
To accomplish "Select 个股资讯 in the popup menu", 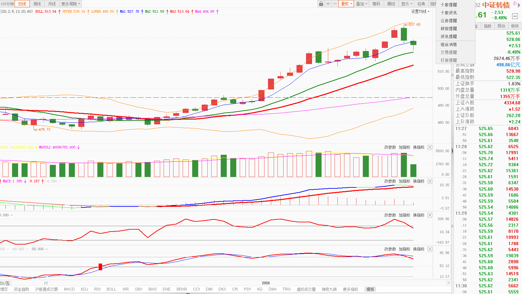I will [x=449, y=13].
